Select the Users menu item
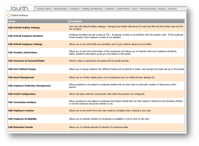 click(135, 9)
